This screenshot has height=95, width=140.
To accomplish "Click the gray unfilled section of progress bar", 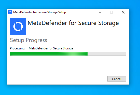I will pos(107,54).
